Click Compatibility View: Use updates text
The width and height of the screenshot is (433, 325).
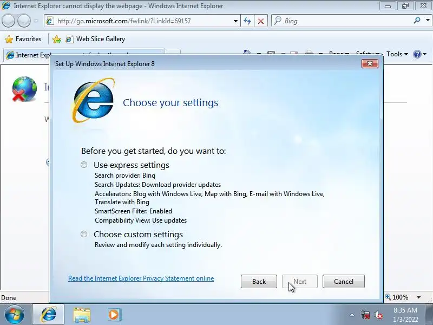pyautogui.click(x=141, y=220)
